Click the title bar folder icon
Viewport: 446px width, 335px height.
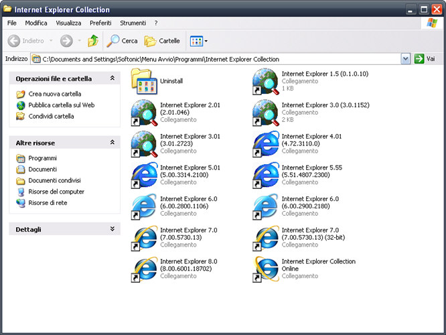[x=7, y=9]
